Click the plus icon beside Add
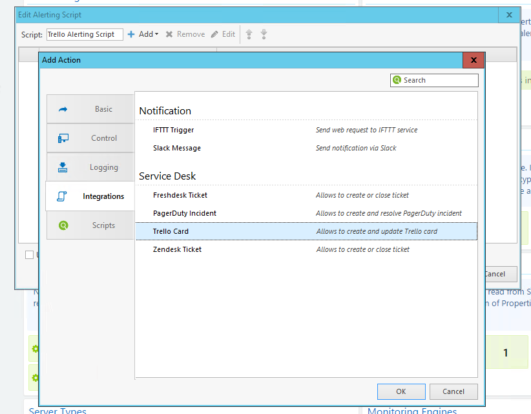531x414 pixels. (131, 34)
